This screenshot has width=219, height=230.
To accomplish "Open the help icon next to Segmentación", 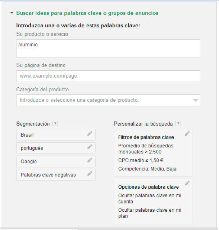I will [55, 124].
